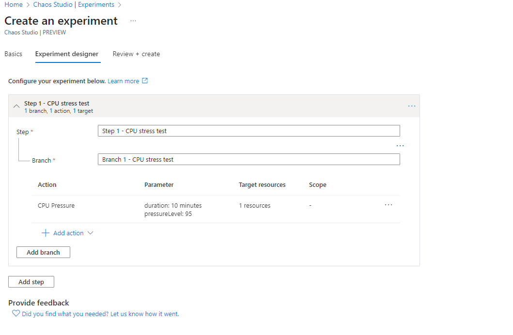This screenshot has width=513, height=335.
Task: Click 'duration: 10 minutes' parameter text
Action: point(173,206)
